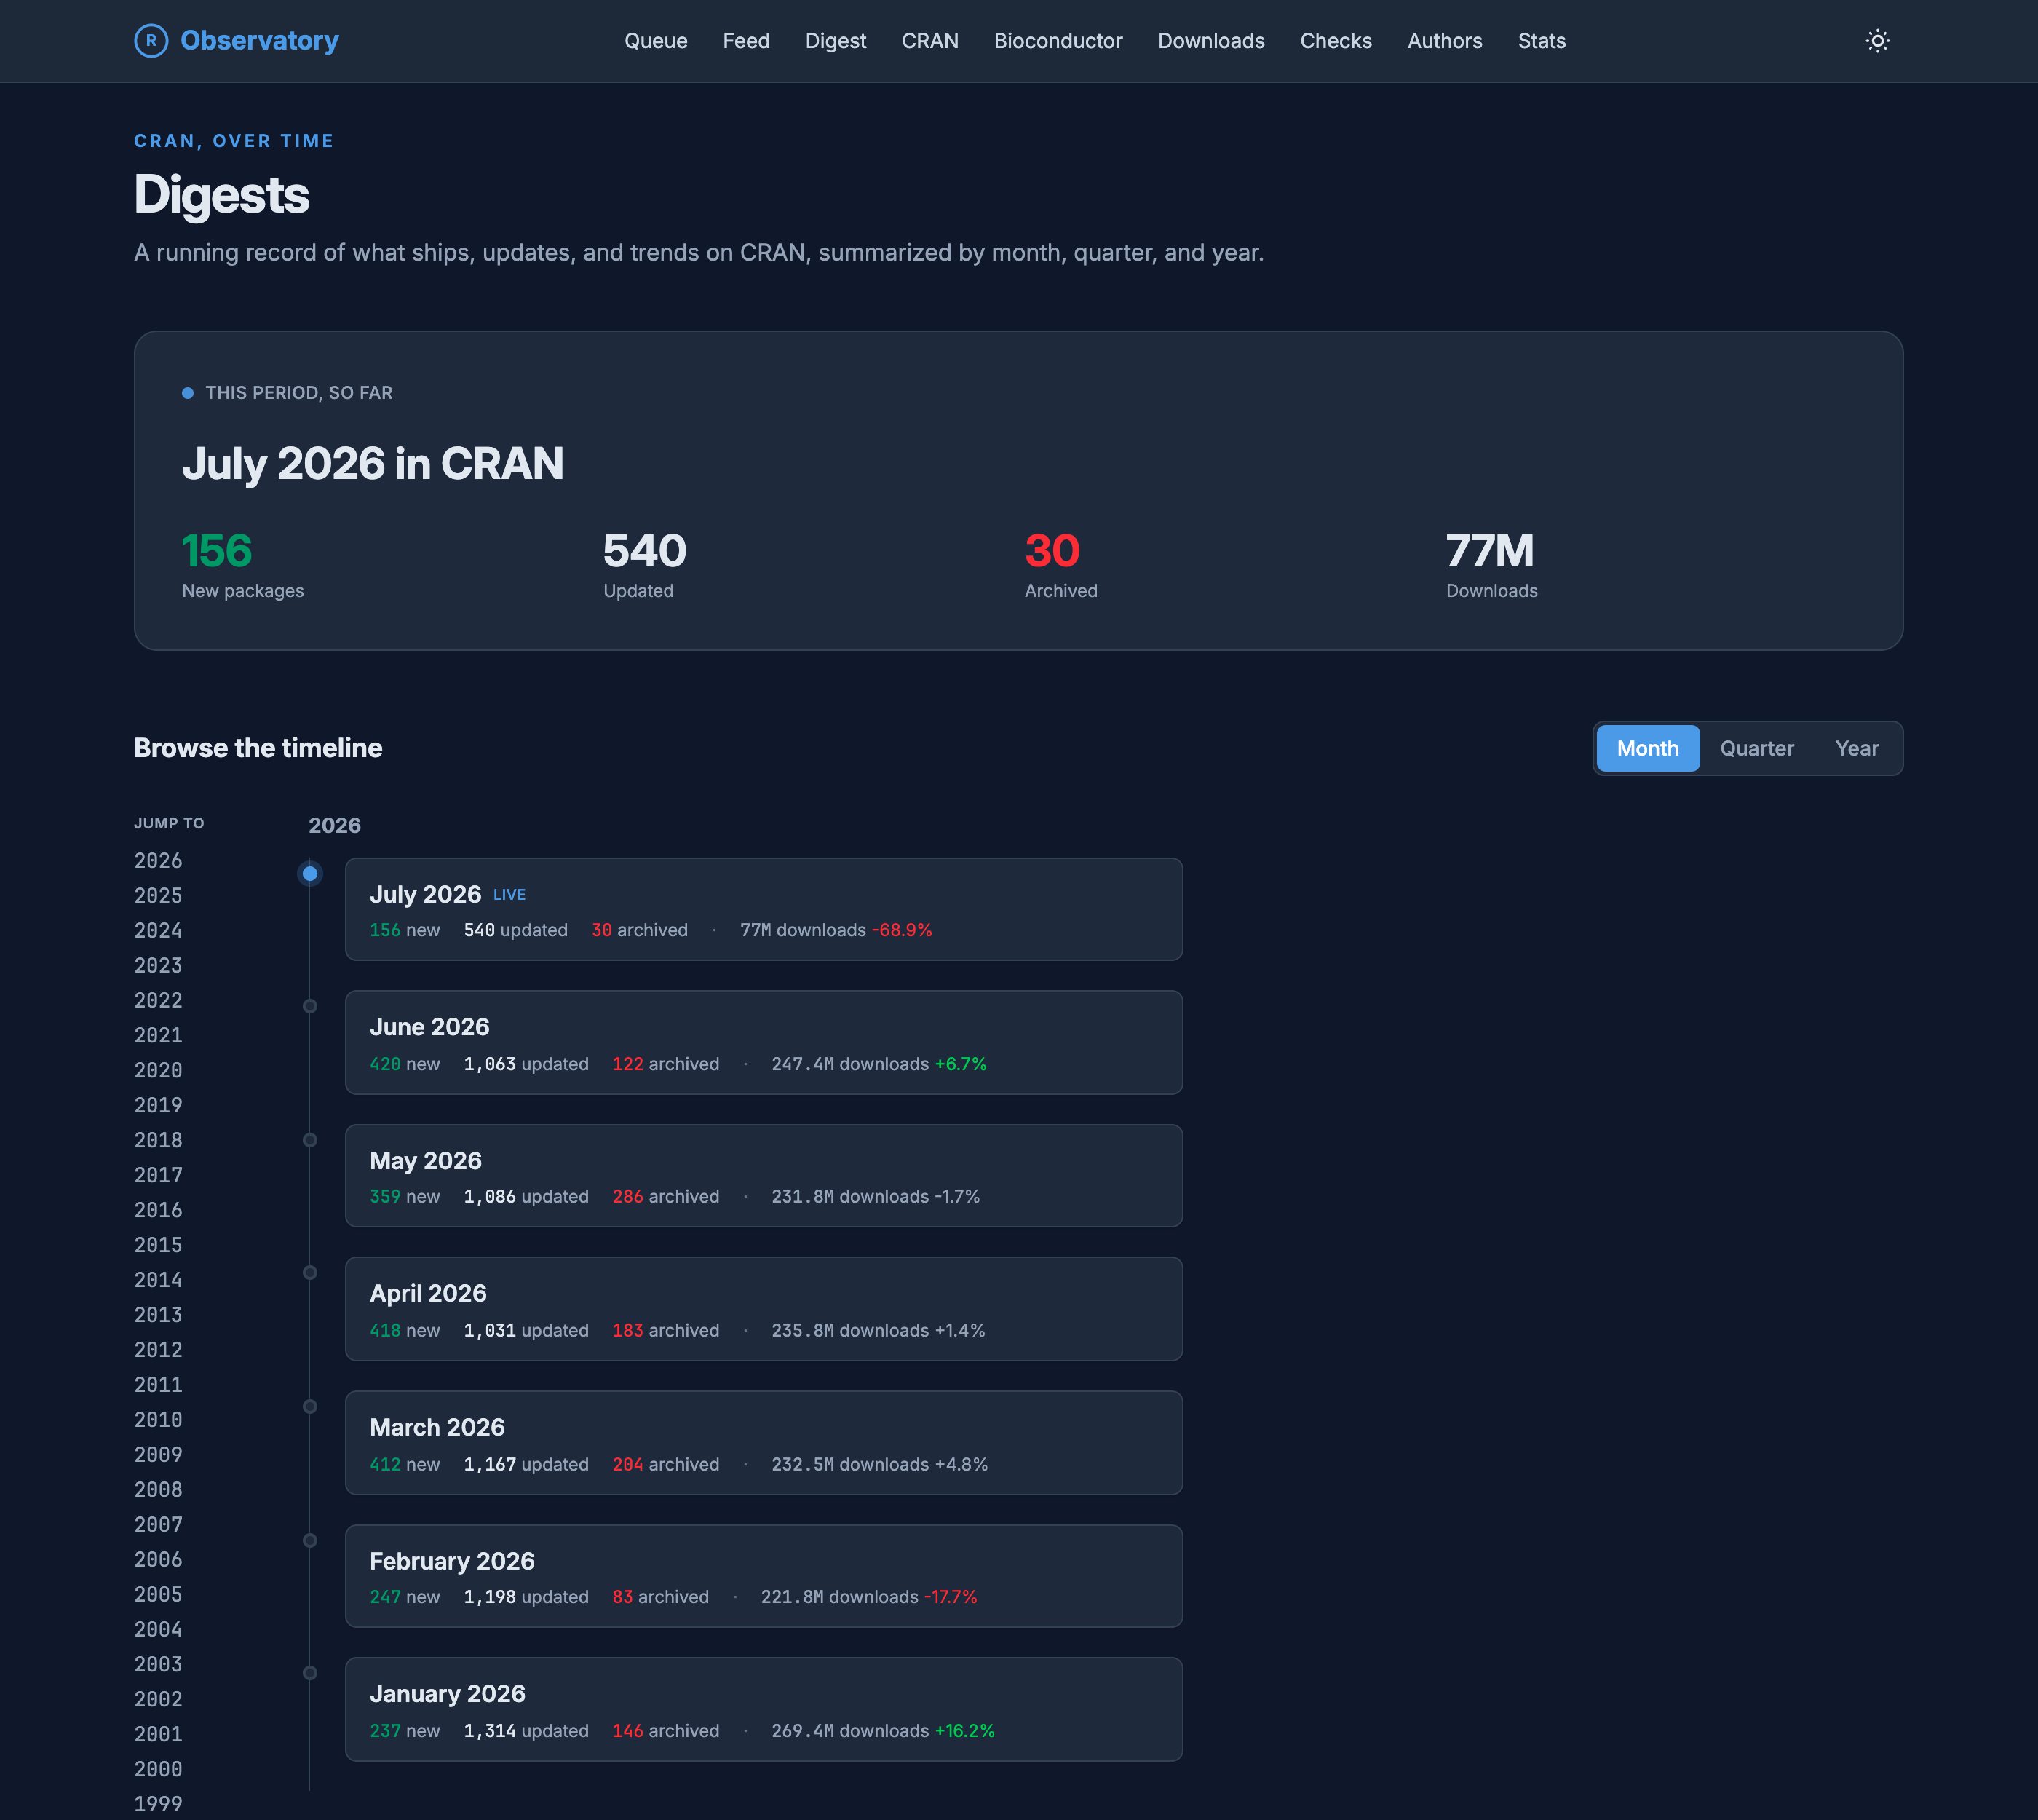This screenshot has height=1820, width=2038.
Task: Toggle the light/dark theme sun icon
Action: pos(1877,41)
